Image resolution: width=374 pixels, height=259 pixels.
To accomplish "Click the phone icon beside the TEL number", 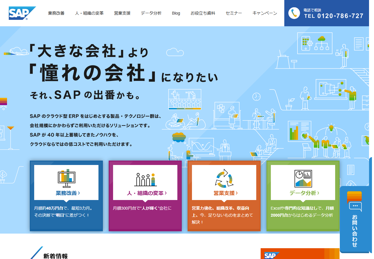I will click(294, 13).
